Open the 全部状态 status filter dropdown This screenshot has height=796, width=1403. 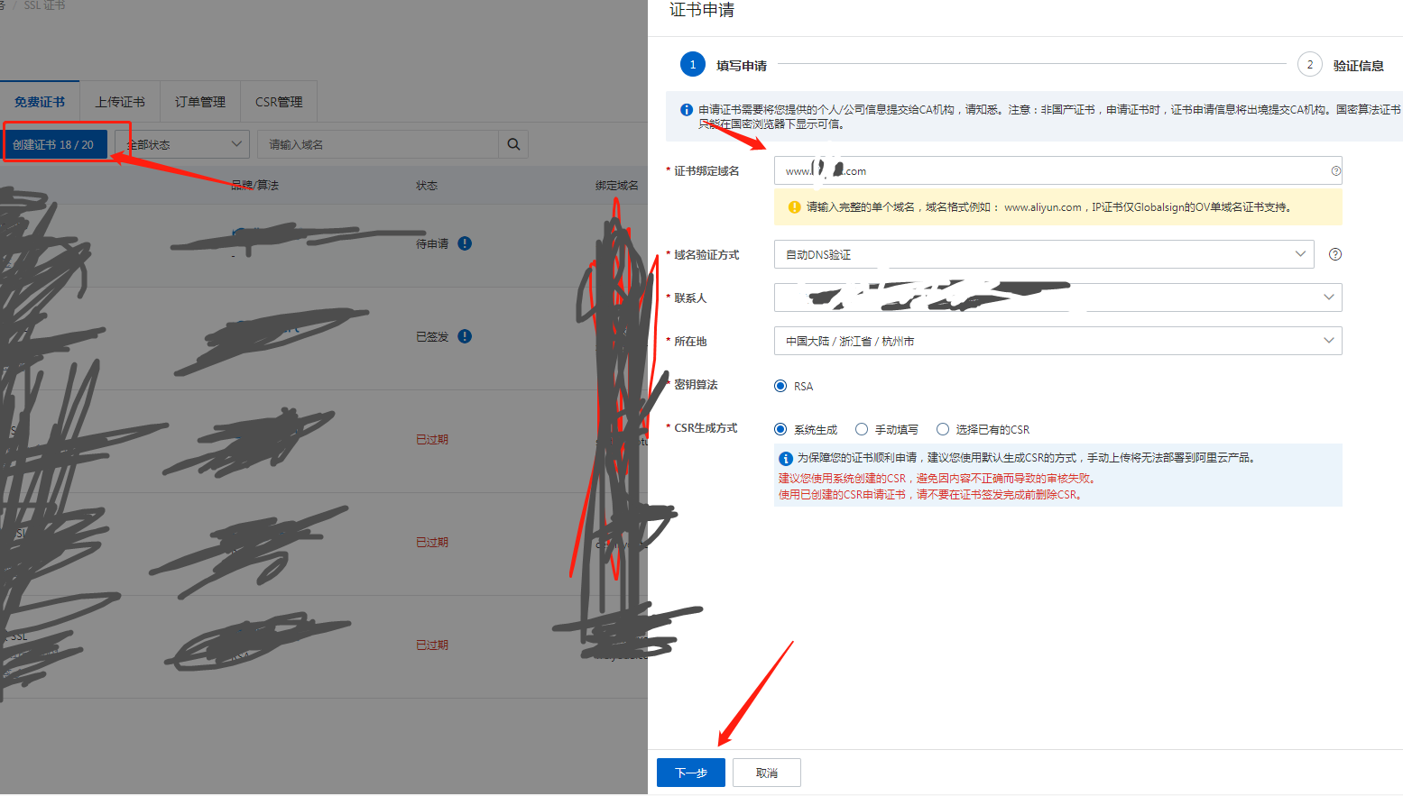click(180, 143)
